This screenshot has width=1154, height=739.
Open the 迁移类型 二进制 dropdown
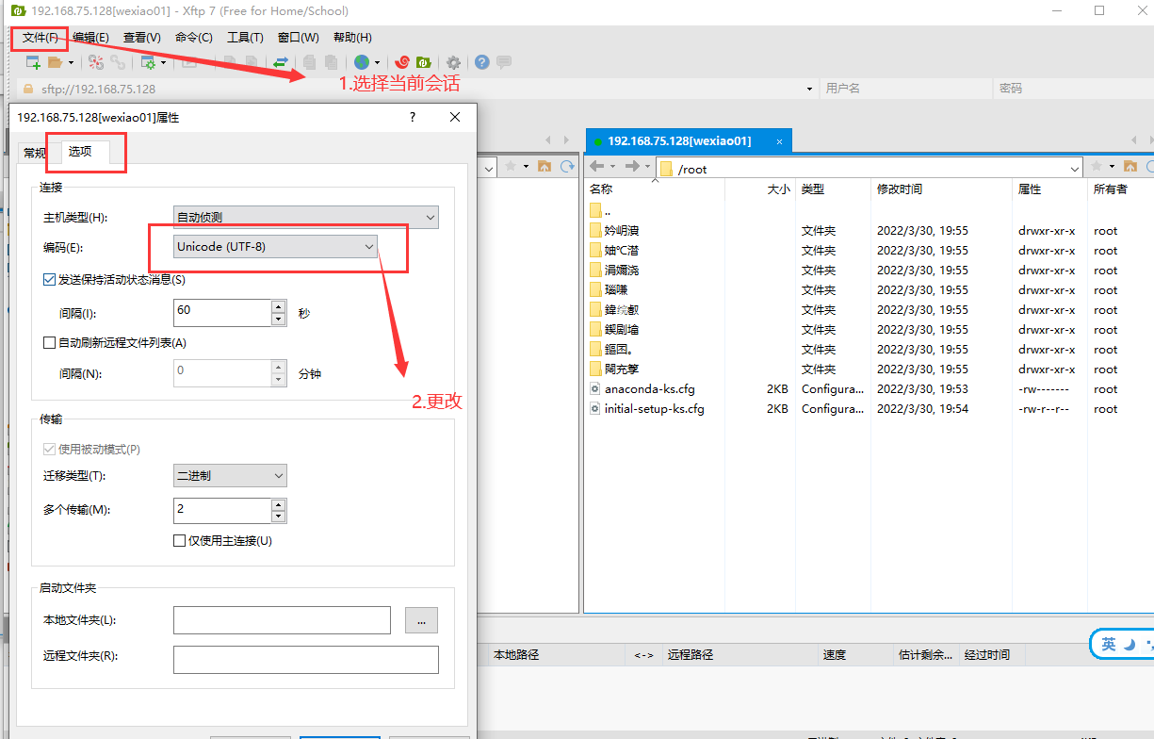[231, 475]
